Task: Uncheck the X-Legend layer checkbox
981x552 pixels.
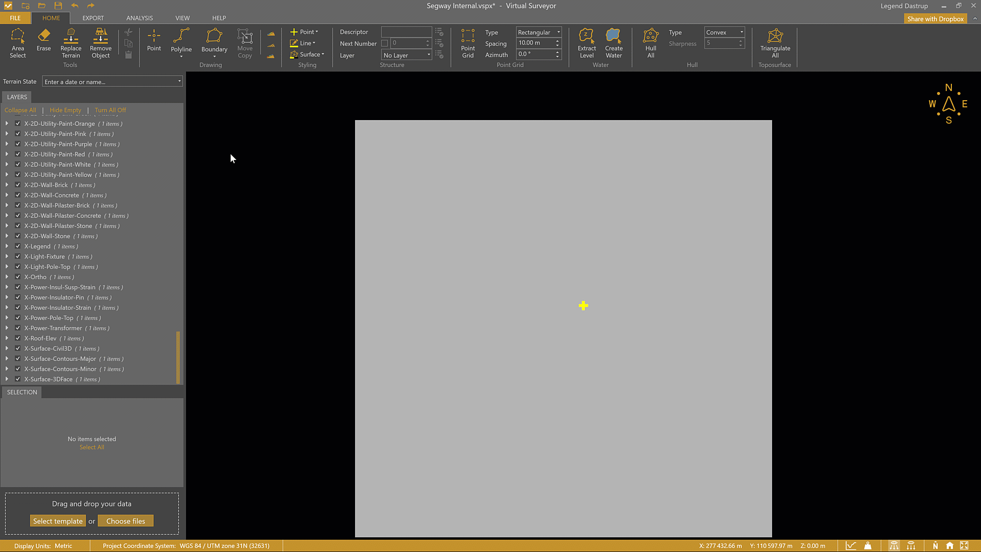Action: [x=18, y=246]
